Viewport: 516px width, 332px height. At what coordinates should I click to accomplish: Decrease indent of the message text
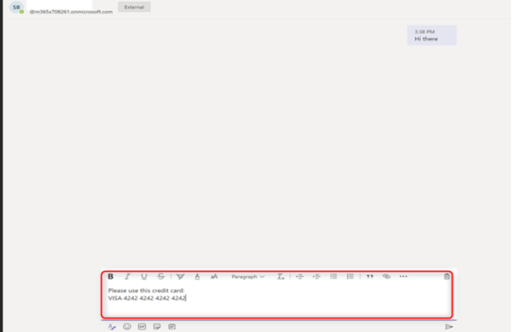point(300,276)
